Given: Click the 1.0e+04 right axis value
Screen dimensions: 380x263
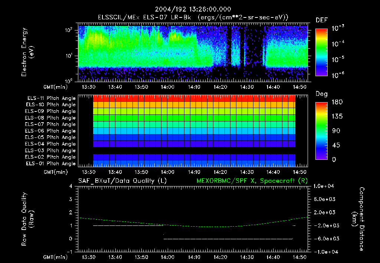Looking at the screenshot, I should click(x=324, y=186).
